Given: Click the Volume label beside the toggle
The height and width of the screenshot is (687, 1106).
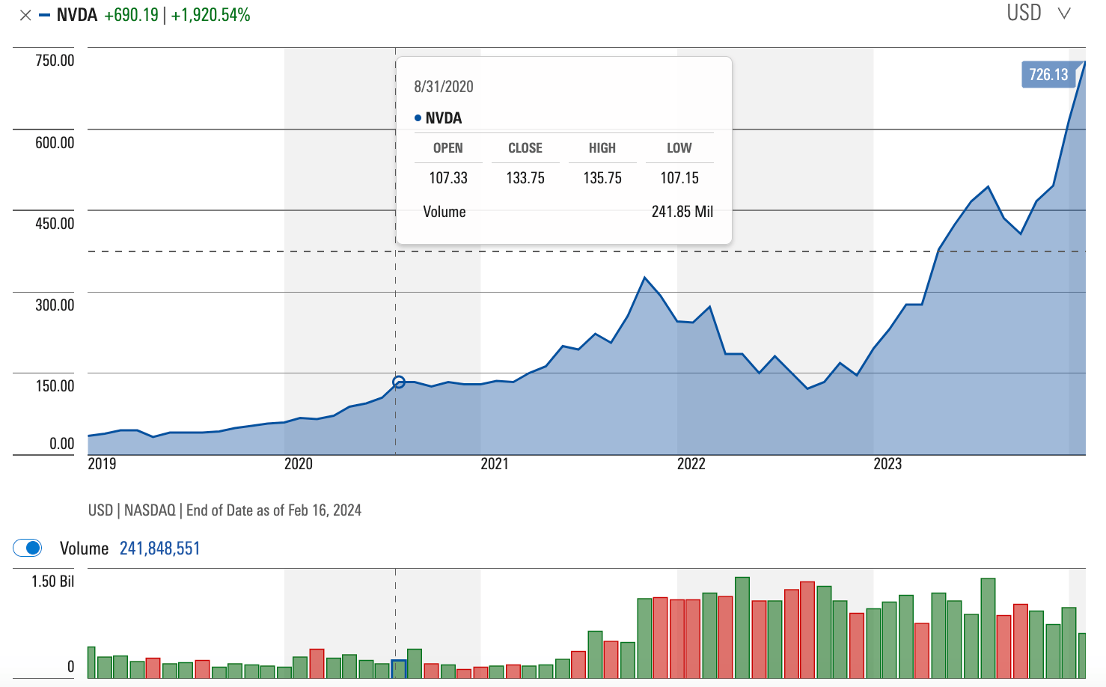Looking at the screenshot, I should point(84,549).
